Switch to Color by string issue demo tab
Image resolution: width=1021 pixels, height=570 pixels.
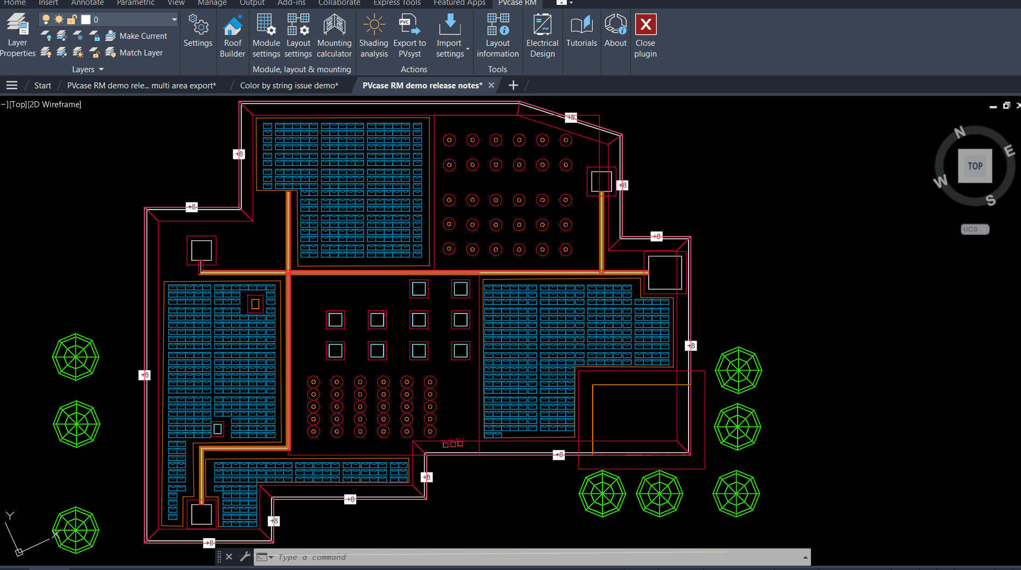pos(289,86)
